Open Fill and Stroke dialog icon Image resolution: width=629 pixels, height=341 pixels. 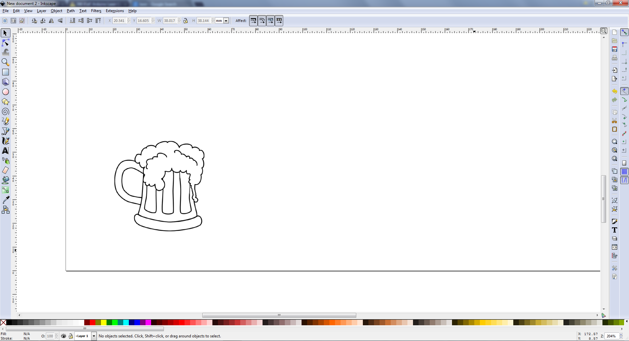pos(615,221)
